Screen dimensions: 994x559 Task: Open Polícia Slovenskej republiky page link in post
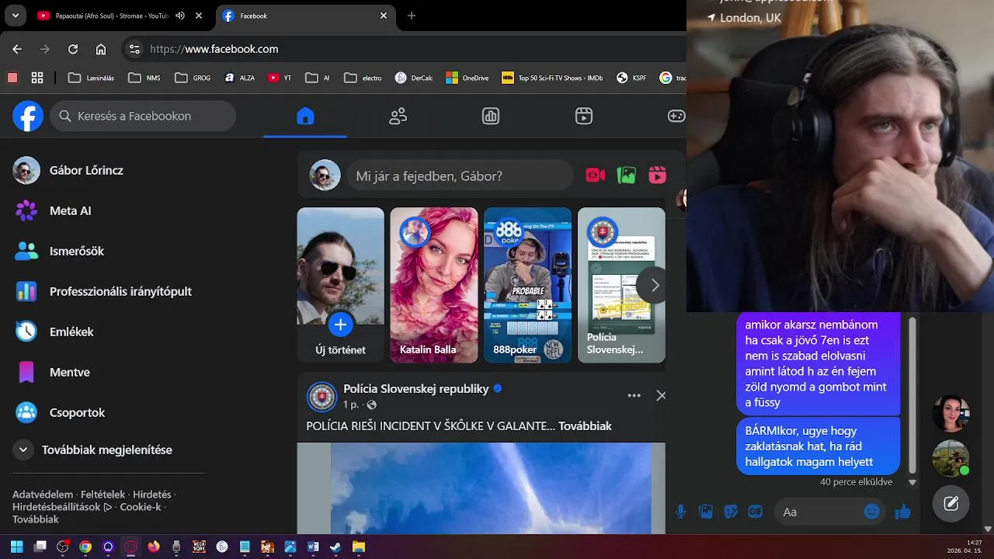(416, 389)
